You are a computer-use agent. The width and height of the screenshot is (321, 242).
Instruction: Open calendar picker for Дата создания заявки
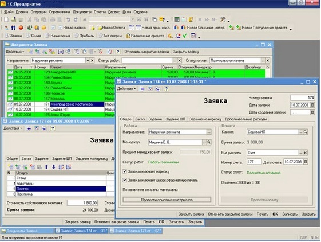tap(312, 112)
